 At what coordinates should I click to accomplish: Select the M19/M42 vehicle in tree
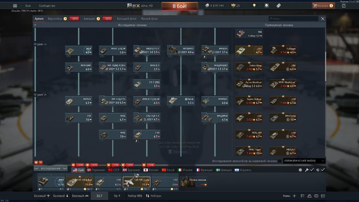181,50
